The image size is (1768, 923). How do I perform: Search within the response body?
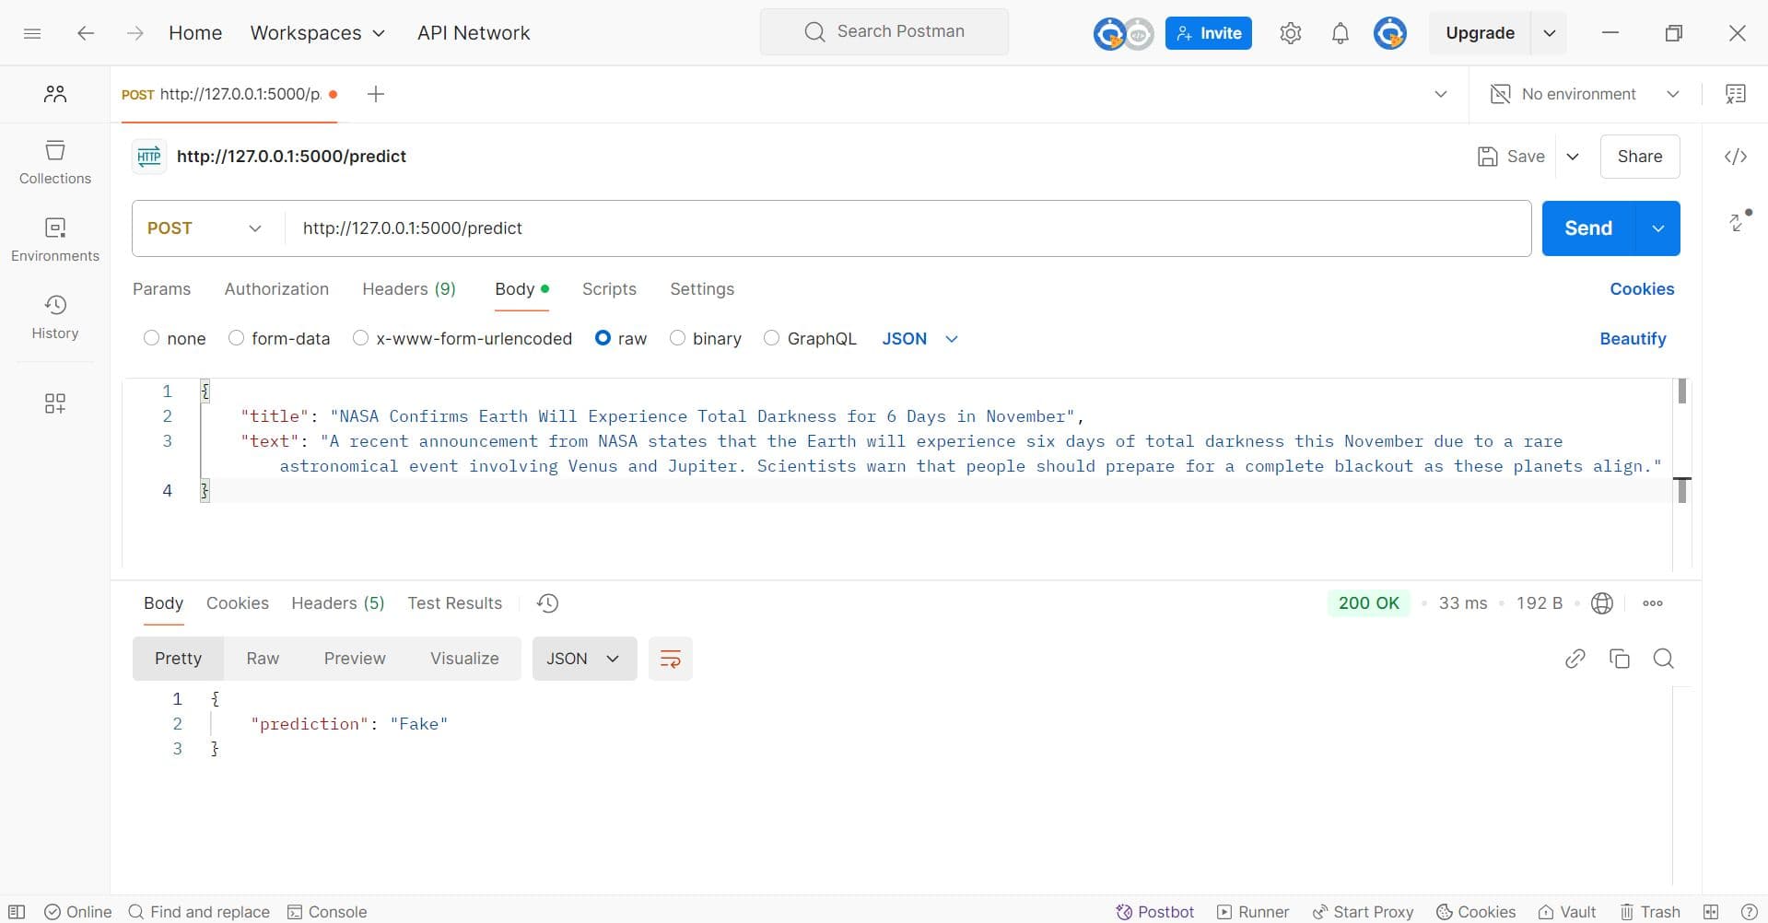tap(1663, 659)
